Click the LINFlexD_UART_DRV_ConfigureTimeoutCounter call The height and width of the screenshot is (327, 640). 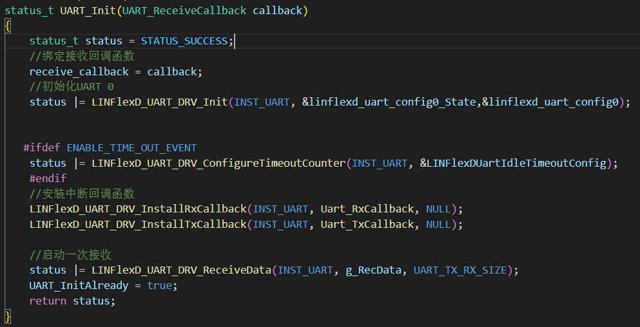pyautogui.click(x=218, y=163)
